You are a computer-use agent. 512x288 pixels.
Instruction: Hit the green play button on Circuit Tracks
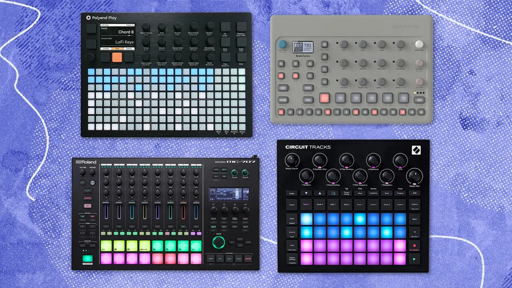coord(414,259)
